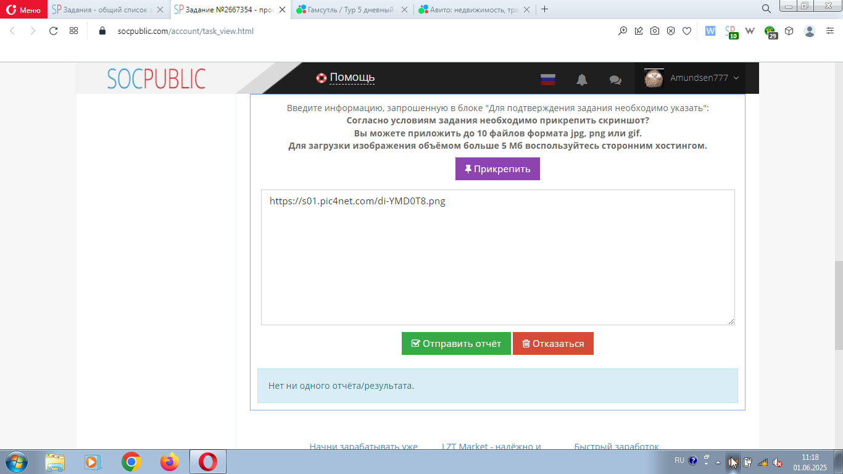Add page to bookmarks with heart icon
The width and height of the screenshot is (843, 474).
click(687, 31)
